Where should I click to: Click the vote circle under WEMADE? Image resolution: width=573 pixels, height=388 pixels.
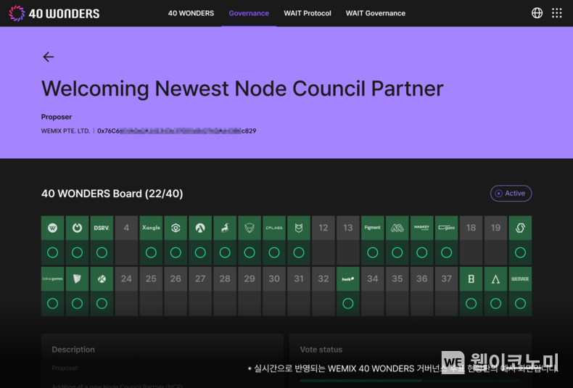(520, 303)
